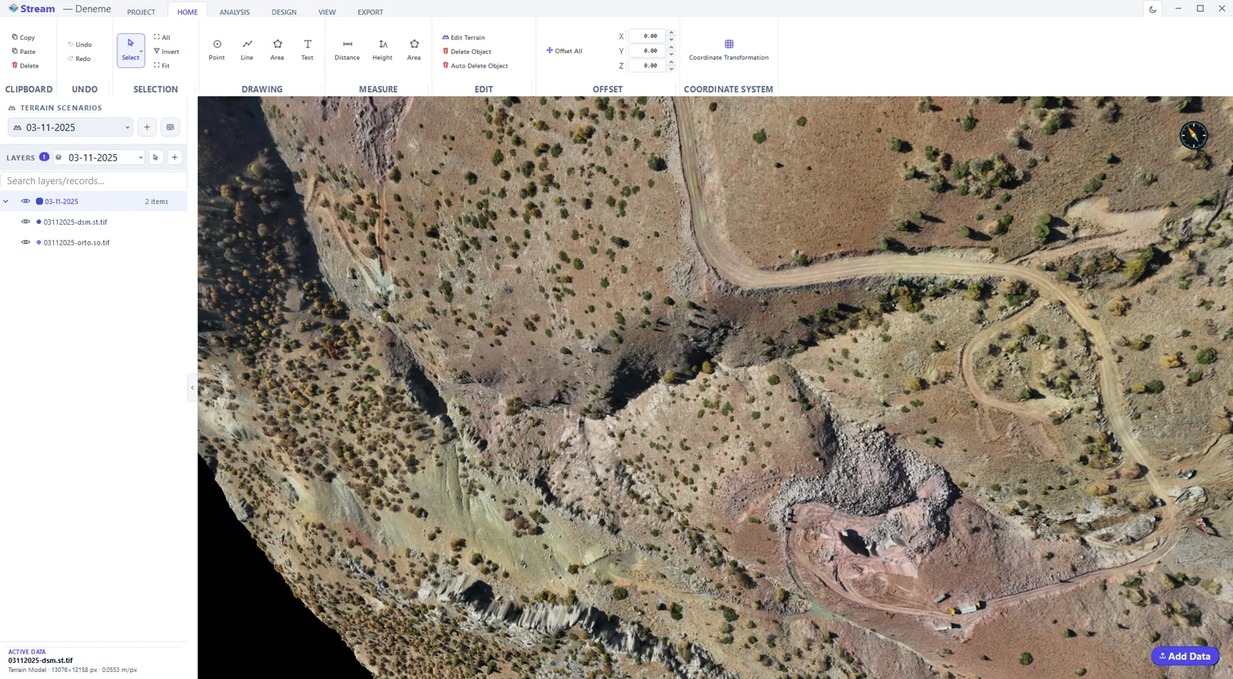1233x679 pixels.
Task: Toggle dark mode with the moon icon
Action: pyautogui.click(x=1153, y=9)
